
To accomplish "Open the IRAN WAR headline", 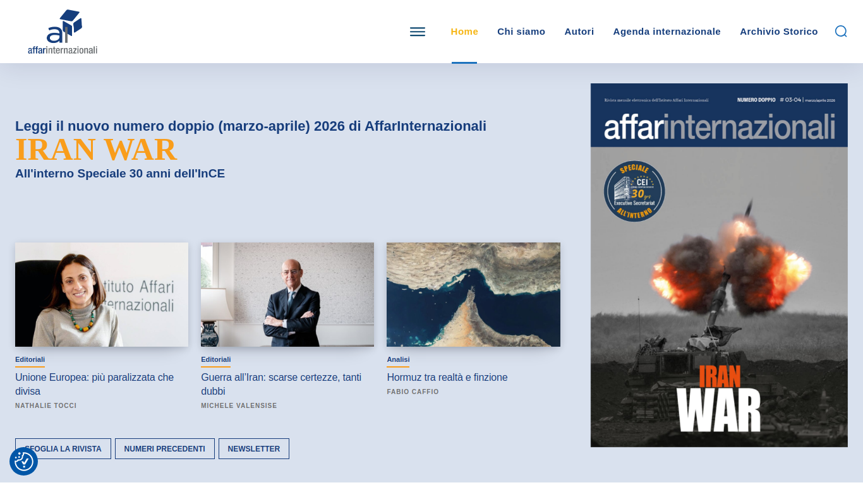I will pos(96,150).
